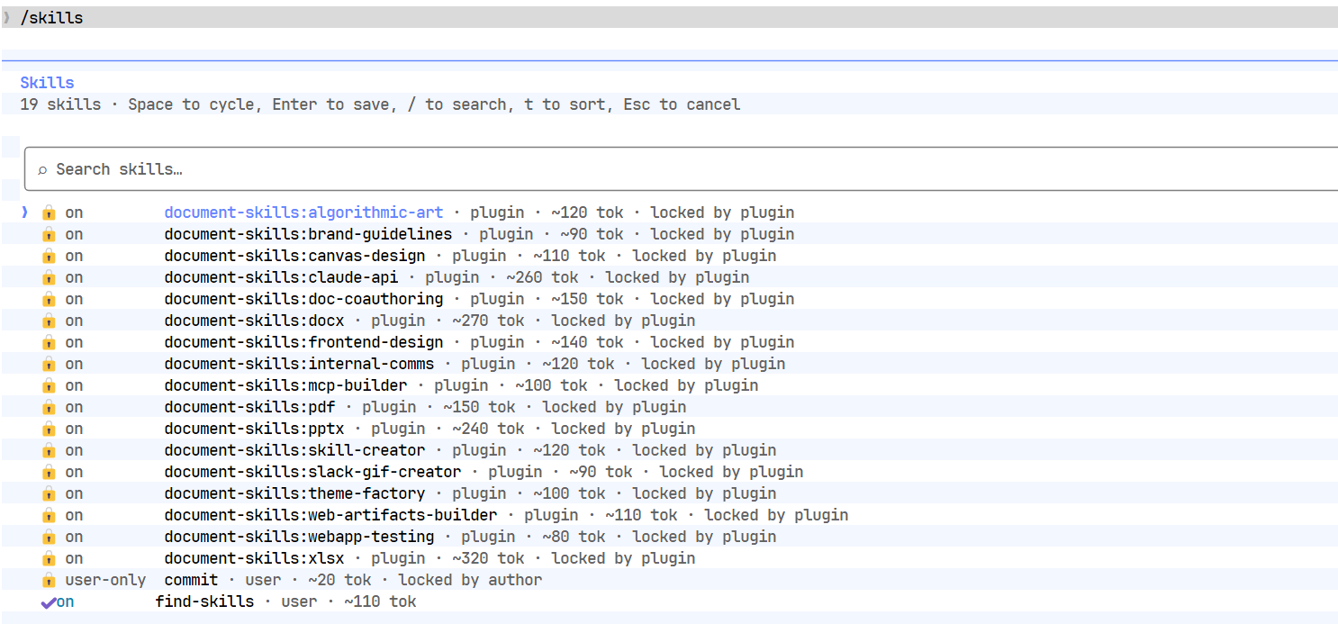Select document-skills:internal-comms skill name
Screen dimensions: 1338x624
pyautogui.click(x=299, y=364)
